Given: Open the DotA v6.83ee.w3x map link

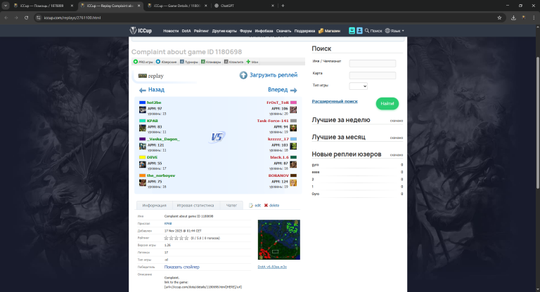Looking at the screenshot, I should pyautogui.click(x=272, y=267).
